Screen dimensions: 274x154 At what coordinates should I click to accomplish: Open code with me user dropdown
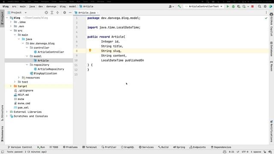pos(171,6)
